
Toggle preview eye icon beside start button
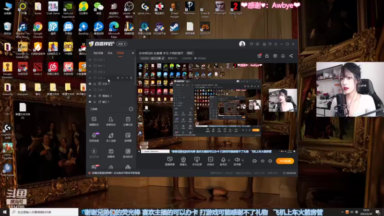[x=263, y=161]
